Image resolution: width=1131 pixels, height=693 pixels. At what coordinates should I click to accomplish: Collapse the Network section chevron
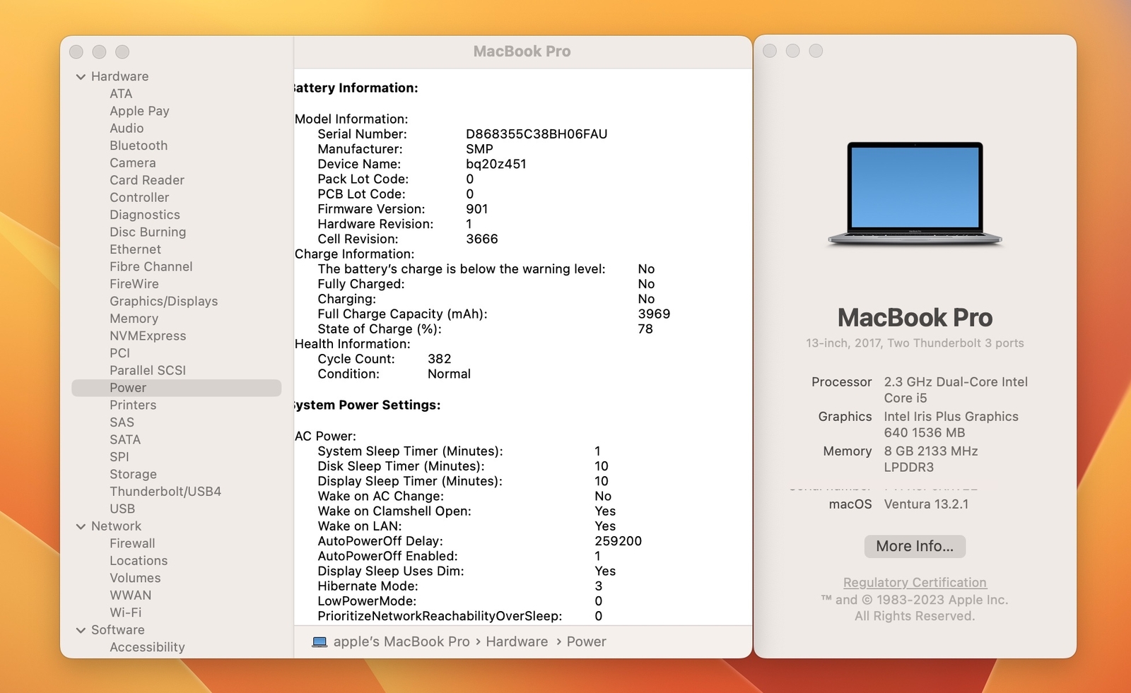81,526
